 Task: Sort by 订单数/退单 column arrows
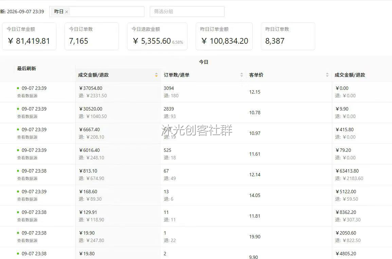pos(242,75)
